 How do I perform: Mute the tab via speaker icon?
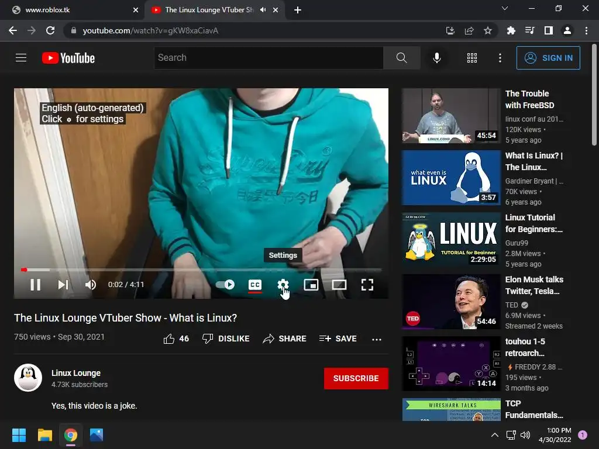pos(263,10)
